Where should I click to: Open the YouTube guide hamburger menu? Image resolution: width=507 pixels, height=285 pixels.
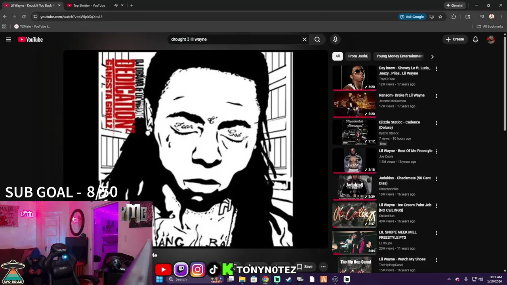click(8, 39)
